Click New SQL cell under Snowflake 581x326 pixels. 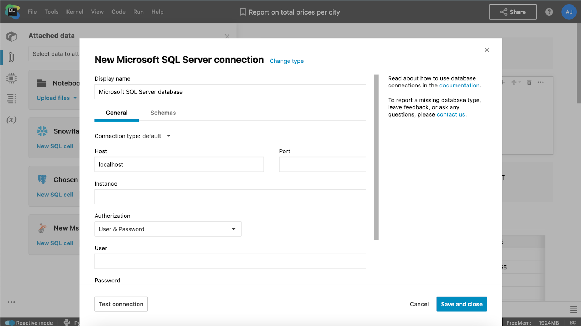pos(55,146)
